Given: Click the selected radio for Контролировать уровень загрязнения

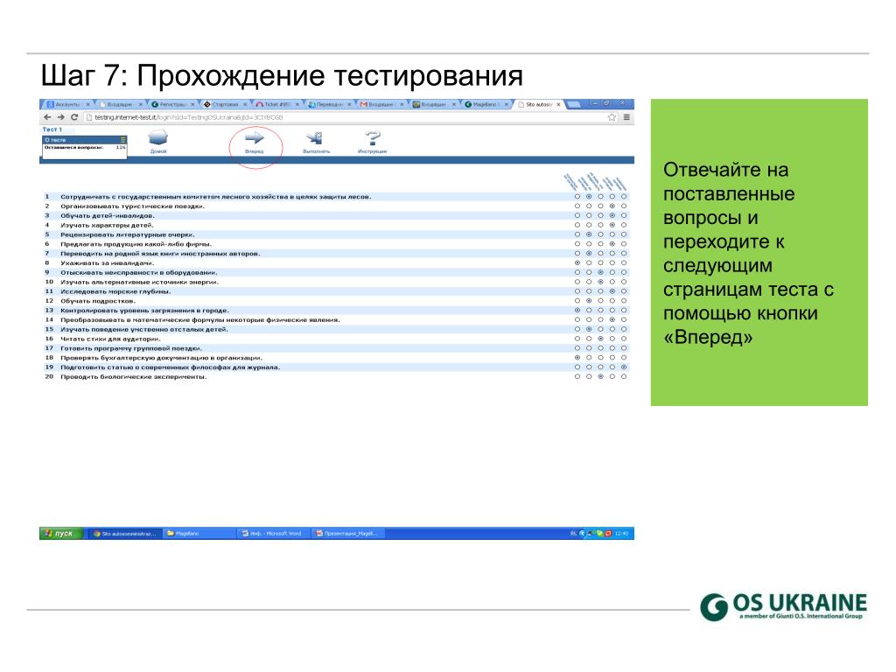Looking at the screenshot, I should point(577,311).
